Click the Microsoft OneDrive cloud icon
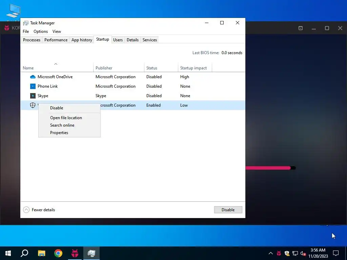 (x=33, y=77)
